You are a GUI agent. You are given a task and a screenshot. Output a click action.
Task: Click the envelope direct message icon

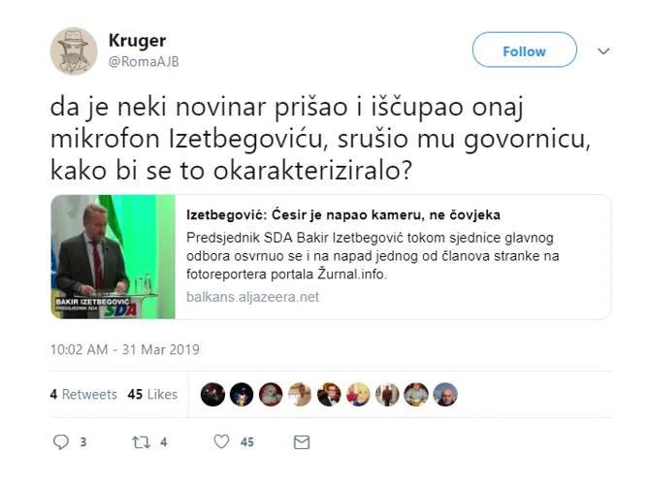click(x=302, y=442)
